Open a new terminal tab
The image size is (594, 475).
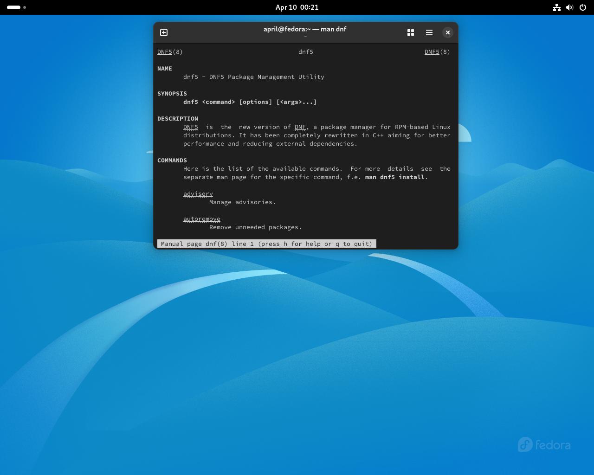click(x=164, y=32)
